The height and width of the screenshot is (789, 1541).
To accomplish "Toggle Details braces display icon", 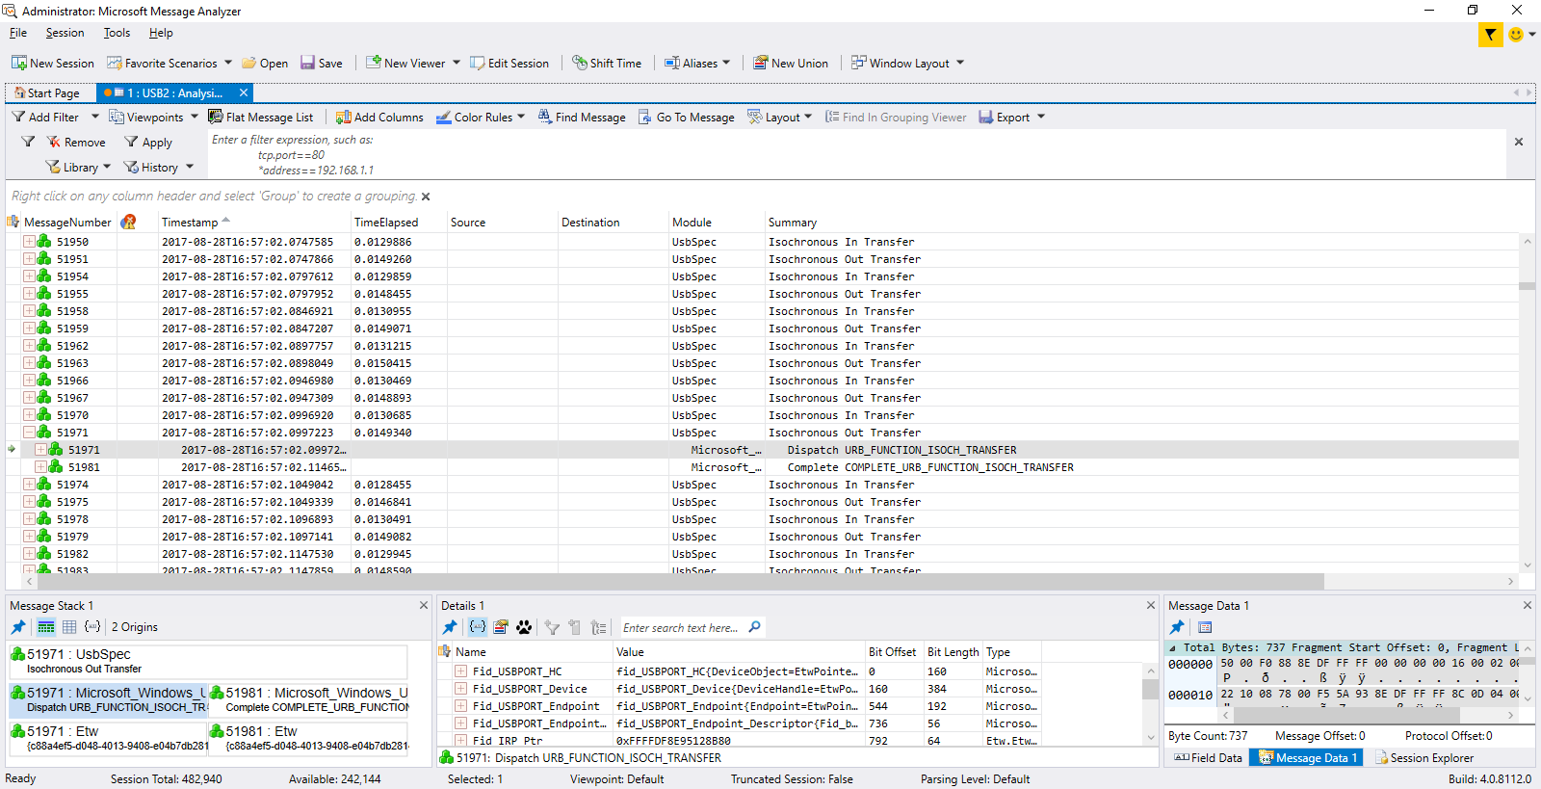I will click(478, 627).
